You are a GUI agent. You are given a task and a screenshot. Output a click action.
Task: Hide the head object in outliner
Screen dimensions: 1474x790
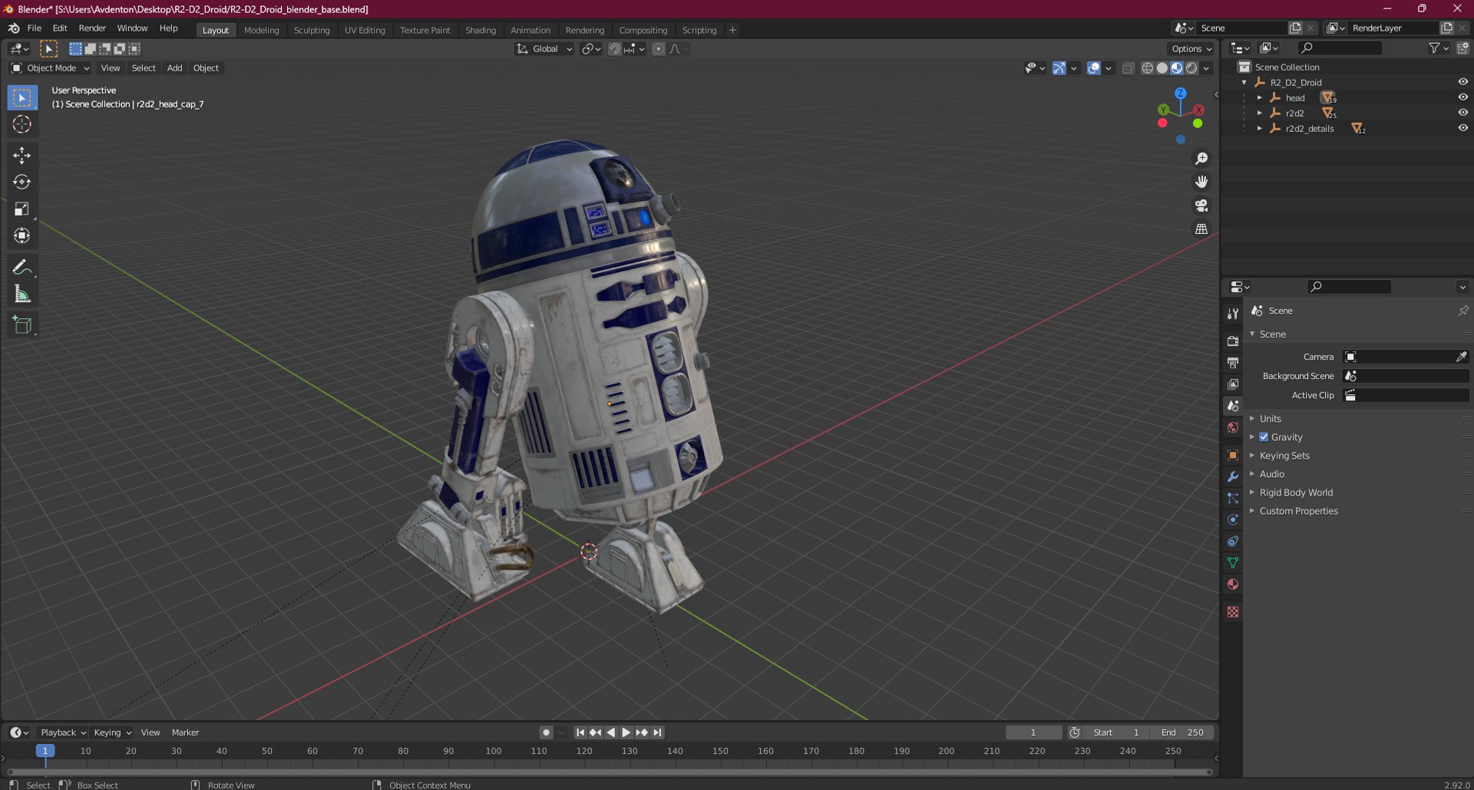[x=1462, y=97]
